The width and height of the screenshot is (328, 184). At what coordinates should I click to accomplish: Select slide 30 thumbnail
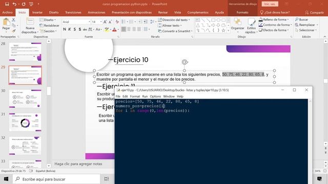pos(25,99)
